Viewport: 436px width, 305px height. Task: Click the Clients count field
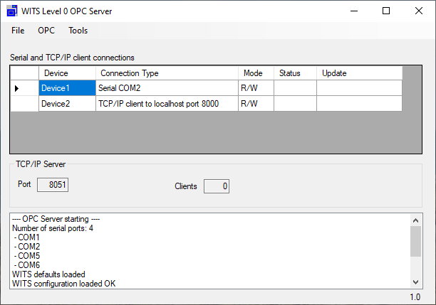click(x=217, y=186)
